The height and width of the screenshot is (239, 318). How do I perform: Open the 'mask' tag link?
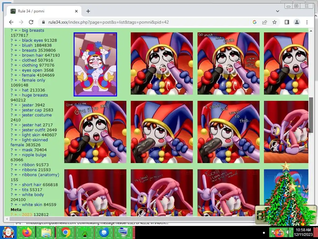tap(27, 150)
